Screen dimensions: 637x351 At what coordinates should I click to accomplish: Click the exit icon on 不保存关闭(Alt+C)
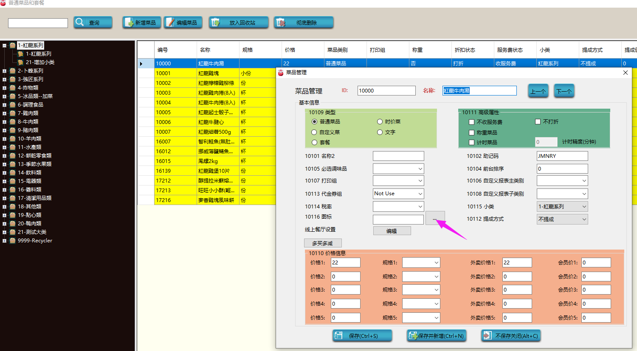[x=488, y=335]
